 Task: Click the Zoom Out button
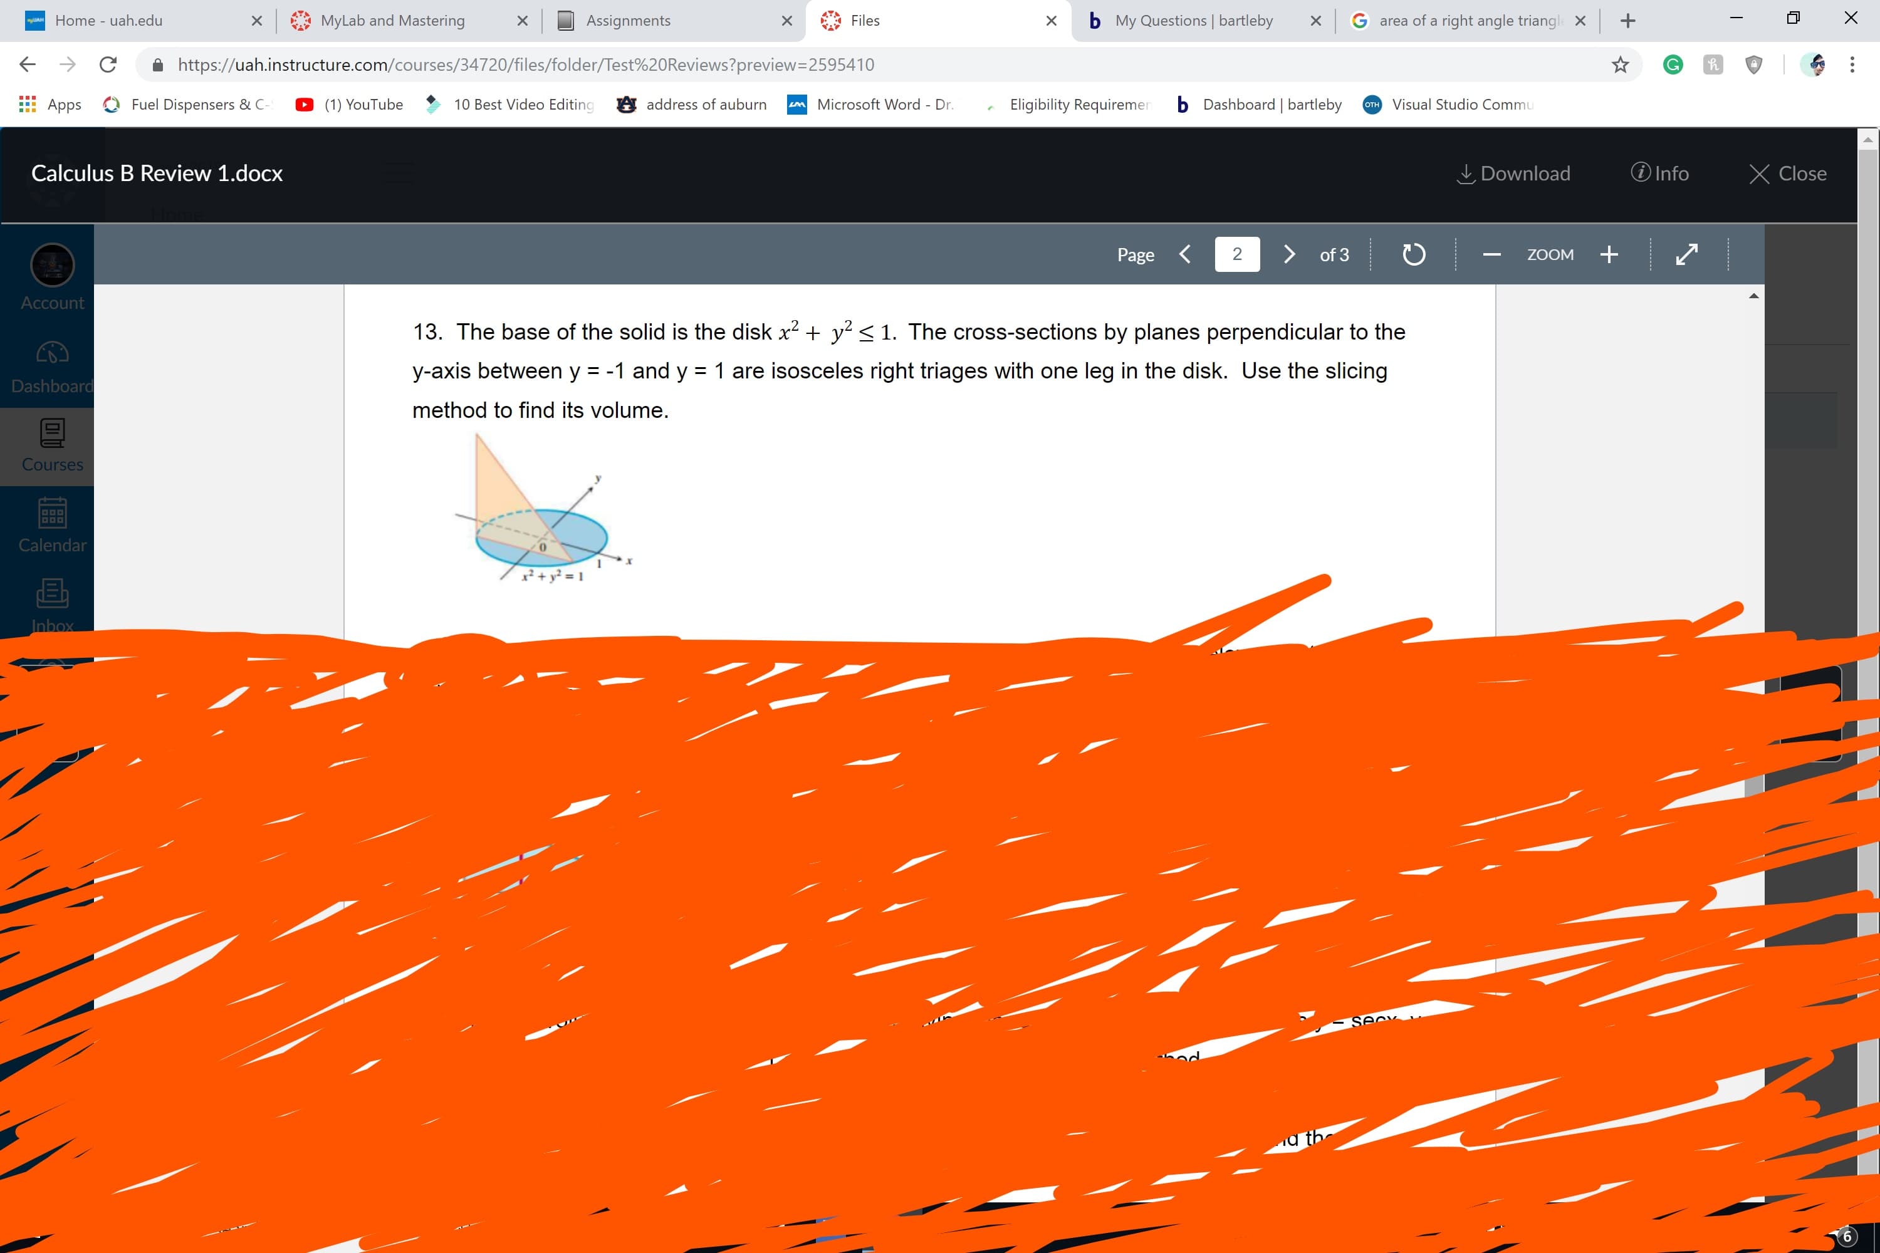point(1490,254)
